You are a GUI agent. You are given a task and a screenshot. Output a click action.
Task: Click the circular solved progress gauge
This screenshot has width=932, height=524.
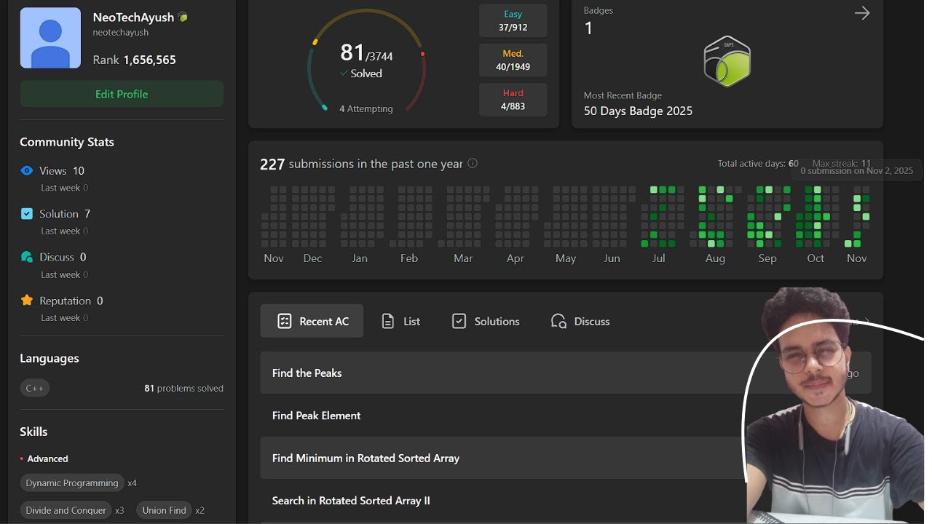(x=367, y=62)
